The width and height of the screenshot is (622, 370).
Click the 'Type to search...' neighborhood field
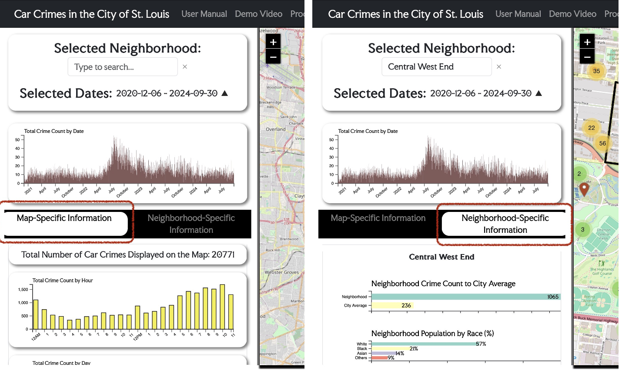pyautogui.click(x=122, y=67)
